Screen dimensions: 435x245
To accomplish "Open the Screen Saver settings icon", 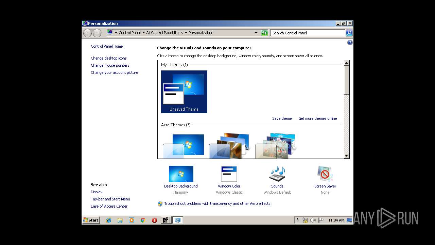I will pos(325,174).
